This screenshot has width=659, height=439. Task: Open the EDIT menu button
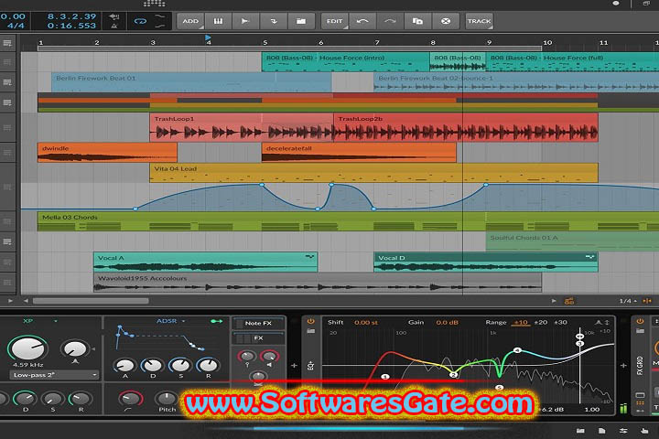click(335, 21)
